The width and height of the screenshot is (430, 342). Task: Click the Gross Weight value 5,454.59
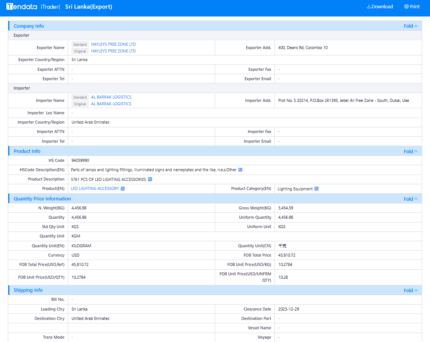285,208
